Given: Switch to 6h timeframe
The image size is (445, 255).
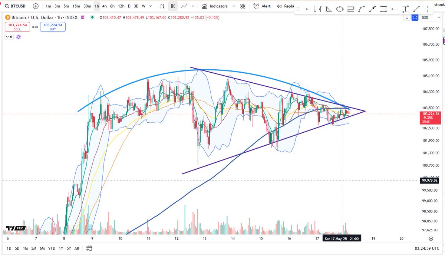Looking at the screenshot, I should tap(112, 6).
